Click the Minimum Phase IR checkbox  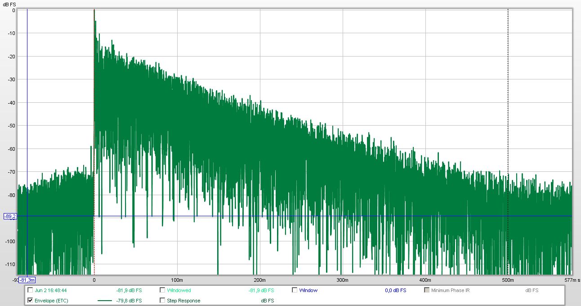click(427, 290)
